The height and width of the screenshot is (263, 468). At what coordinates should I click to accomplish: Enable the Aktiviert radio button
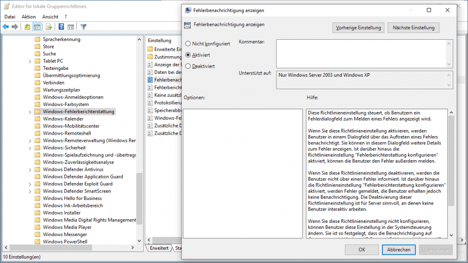187,54
